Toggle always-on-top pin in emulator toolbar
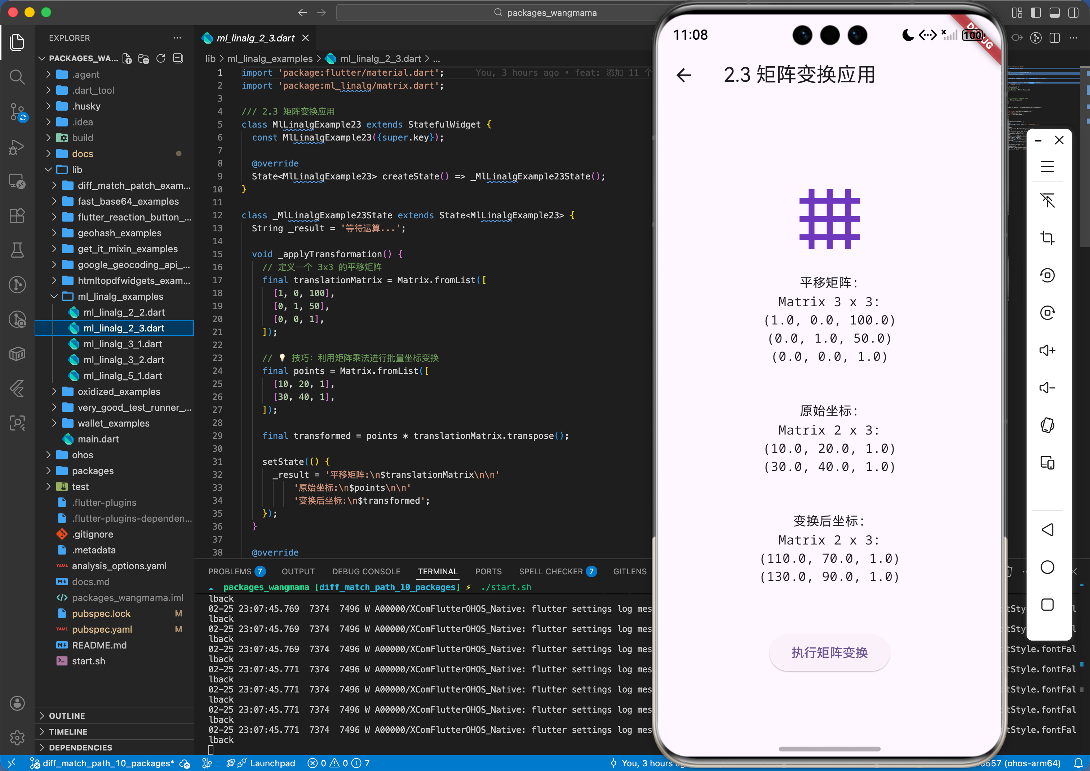 pos(1047,200)
